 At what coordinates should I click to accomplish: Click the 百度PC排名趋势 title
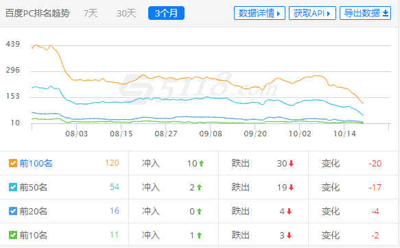tap(37, 13)
